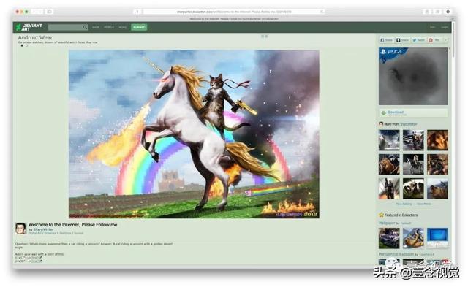Click the search magnifier icon
The width and height of the screenshot is (468, 287).
[85, 28]
